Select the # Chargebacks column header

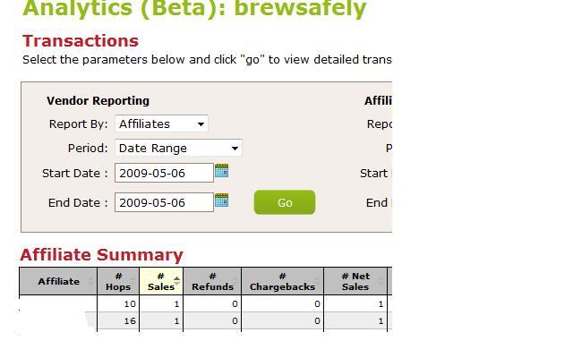(x=283, y=281)
